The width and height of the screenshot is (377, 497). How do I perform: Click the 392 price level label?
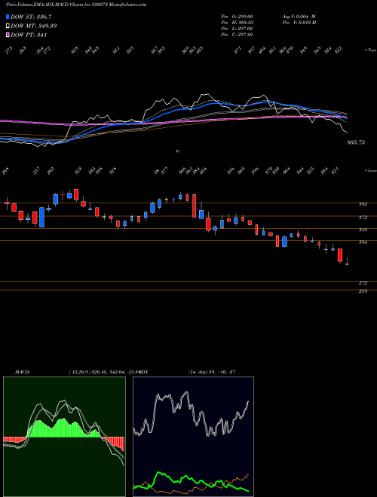click(363, 204)
